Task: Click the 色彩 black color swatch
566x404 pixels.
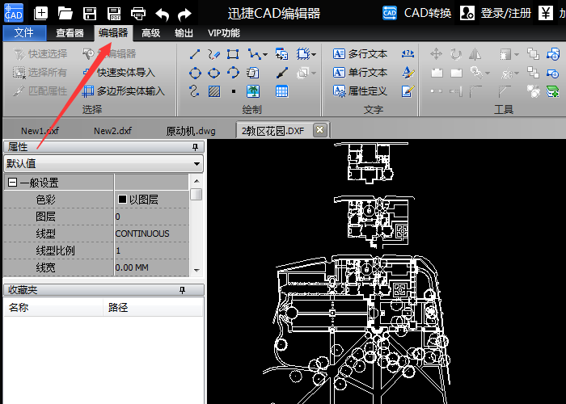Action: tap(122, 199)
